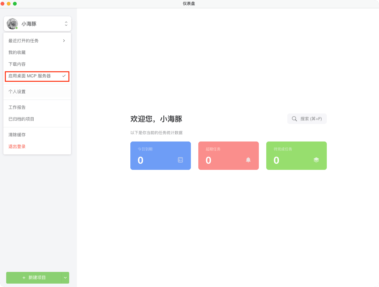Click the magnifier icon in search box
The height and width of the screenshot is (287, 379).
(294, 119)
